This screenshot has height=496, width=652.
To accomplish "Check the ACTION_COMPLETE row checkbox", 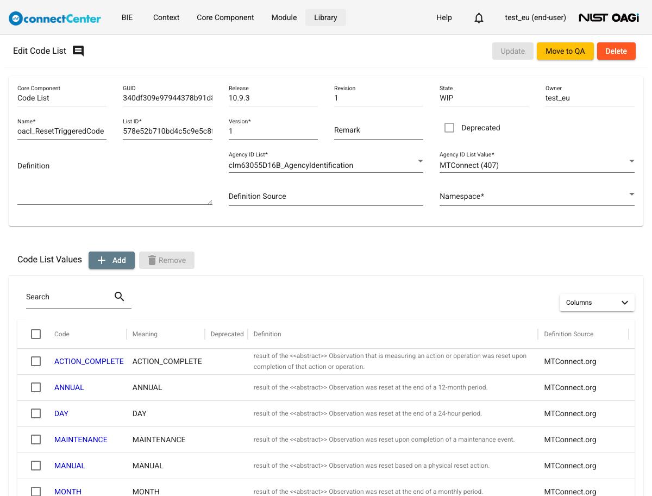I will pyautogui.click(x=36, y=361).
